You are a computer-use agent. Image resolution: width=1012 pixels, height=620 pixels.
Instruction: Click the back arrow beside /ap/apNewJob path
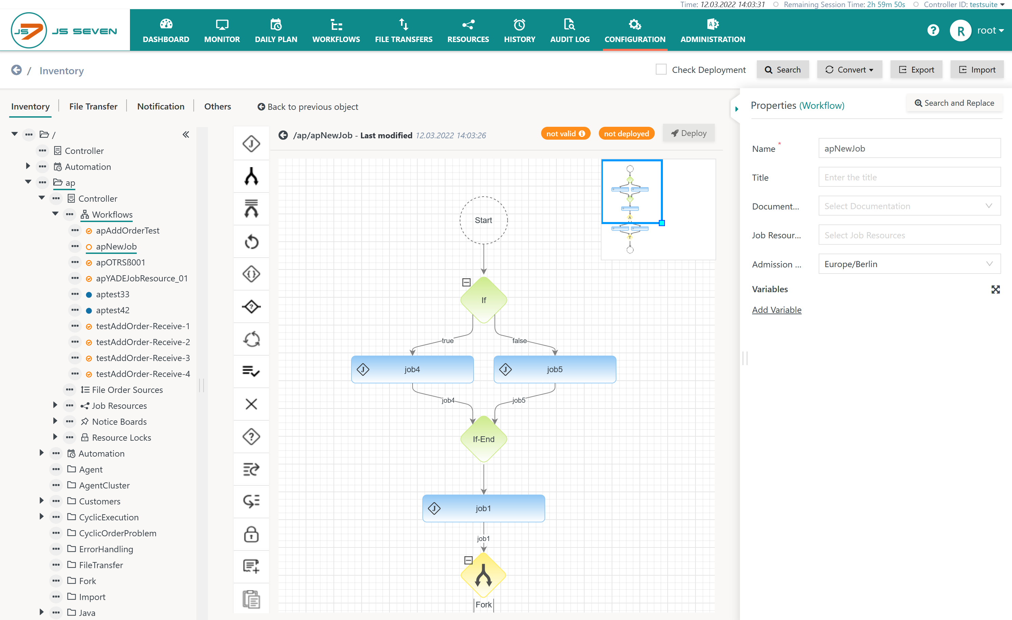click(x=283, y=135)
